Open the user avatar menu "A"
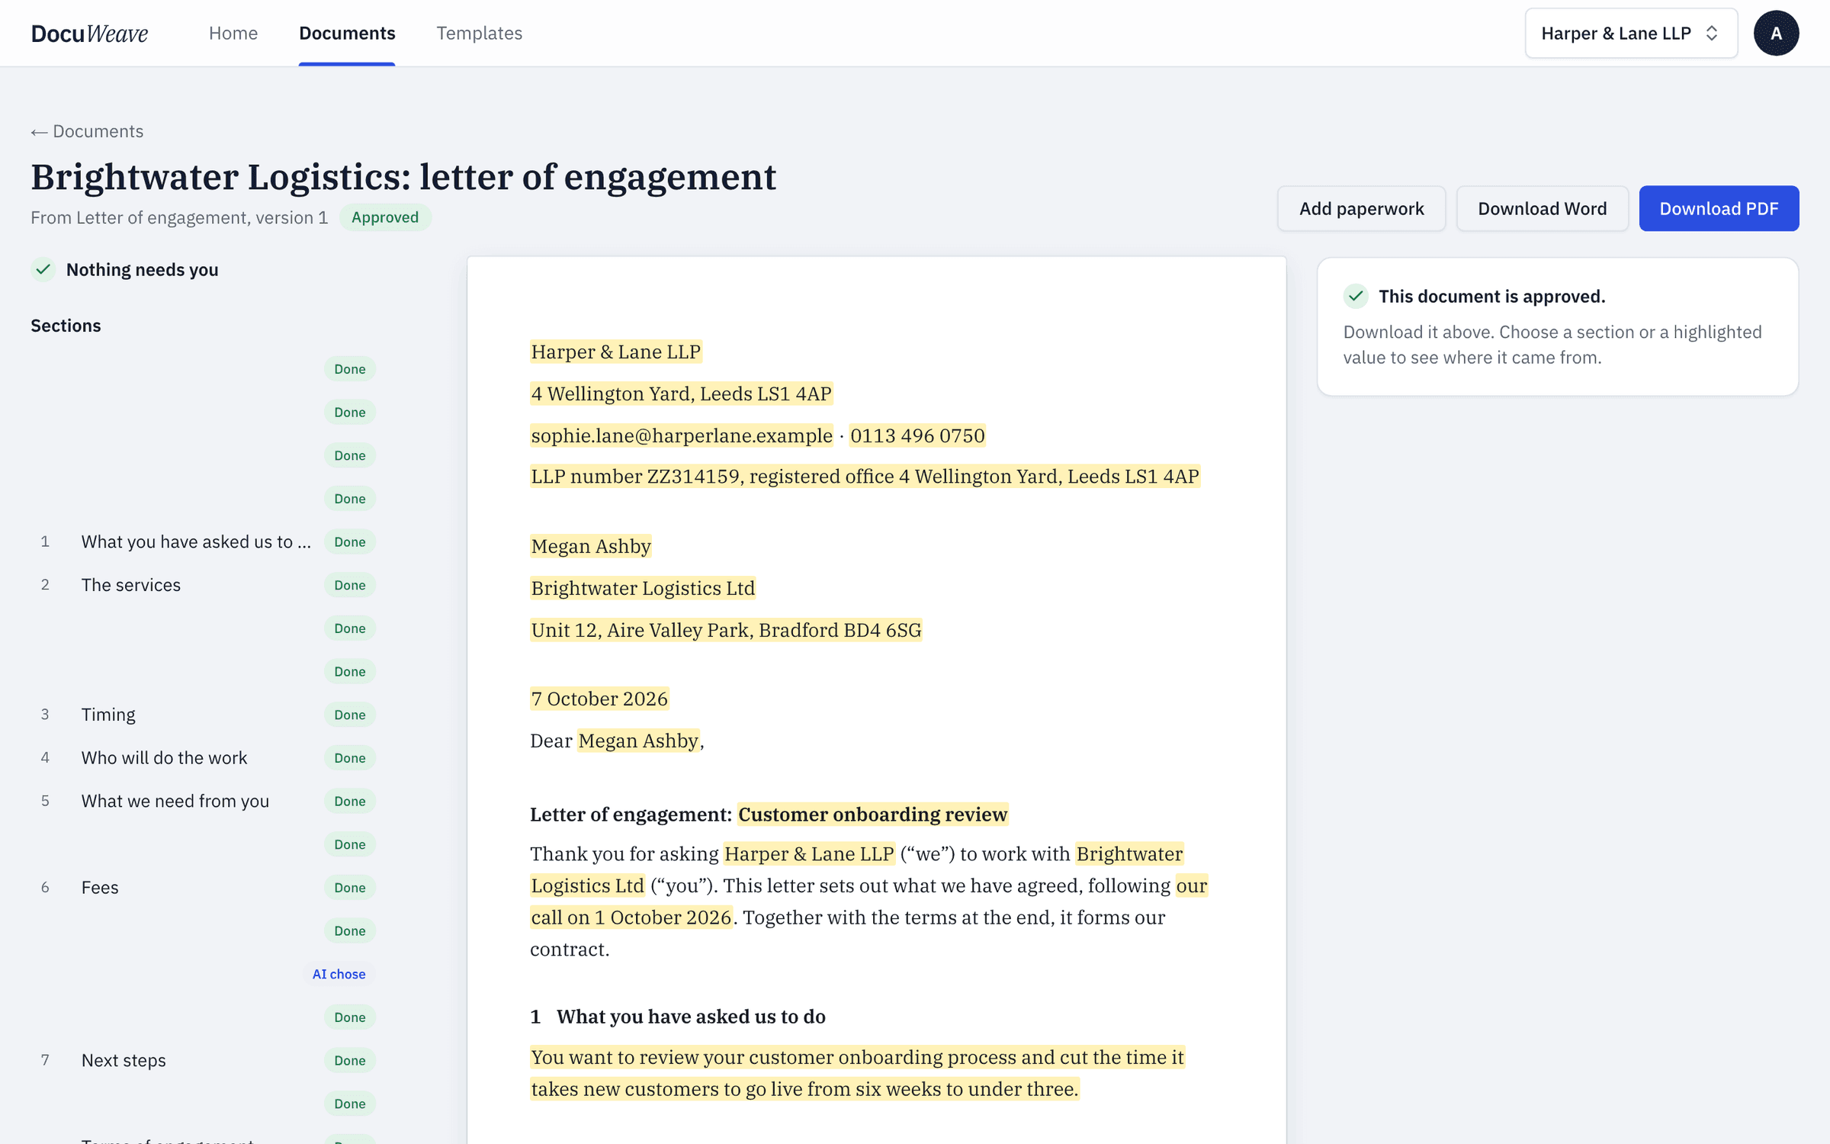The width and height of the screenshot is (1830, 1144). [1776, 34]
